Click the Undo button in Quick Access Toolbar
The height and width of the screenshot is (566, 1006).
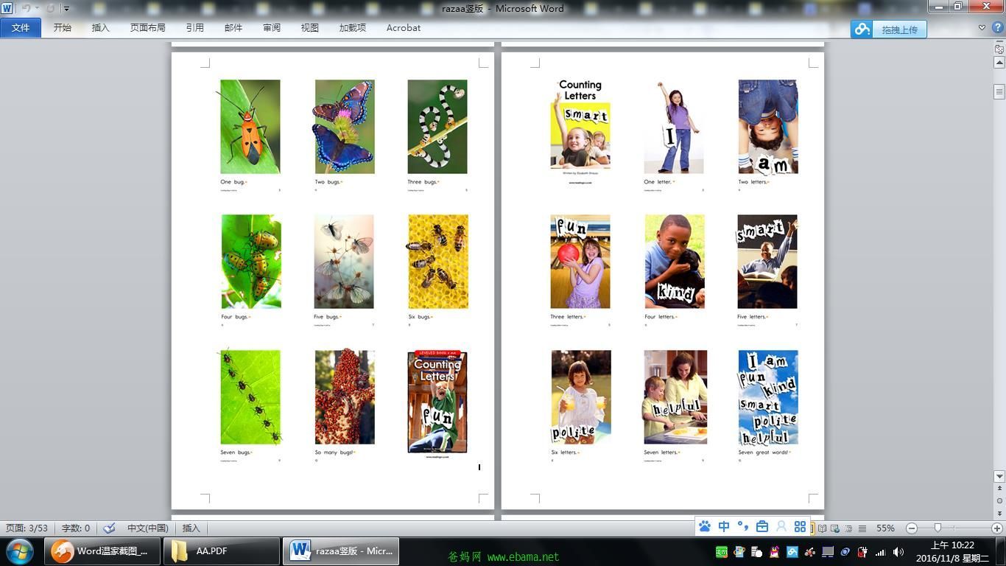(26, 8)
